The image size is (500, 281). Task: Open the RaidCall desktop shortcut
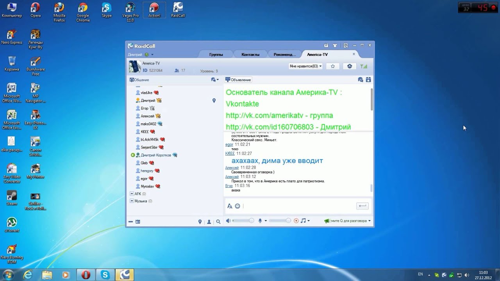pyautogui.click(x=178, y=10)
